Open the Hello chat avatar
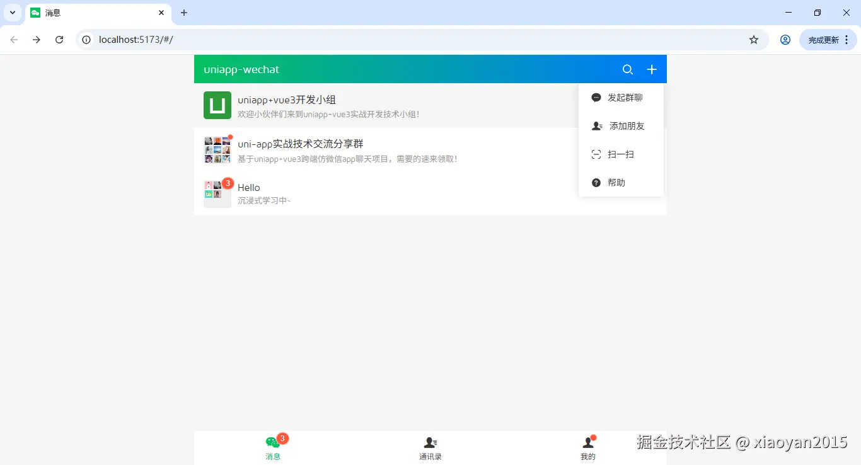This screenshot has height=465, width=861. click(x=217, y=193)
